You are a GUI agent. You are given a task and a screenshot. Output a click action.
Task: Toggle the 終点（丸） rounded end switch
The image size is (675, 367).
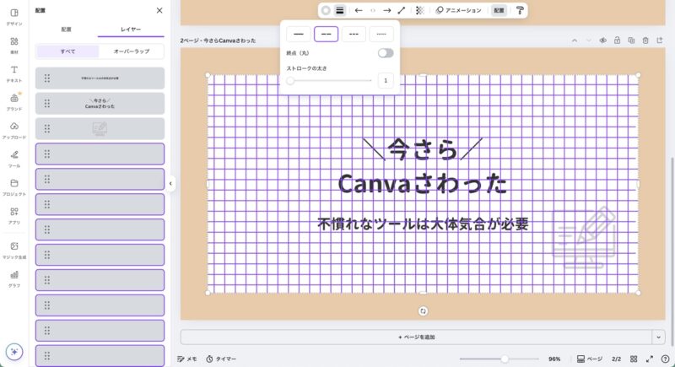386,53
